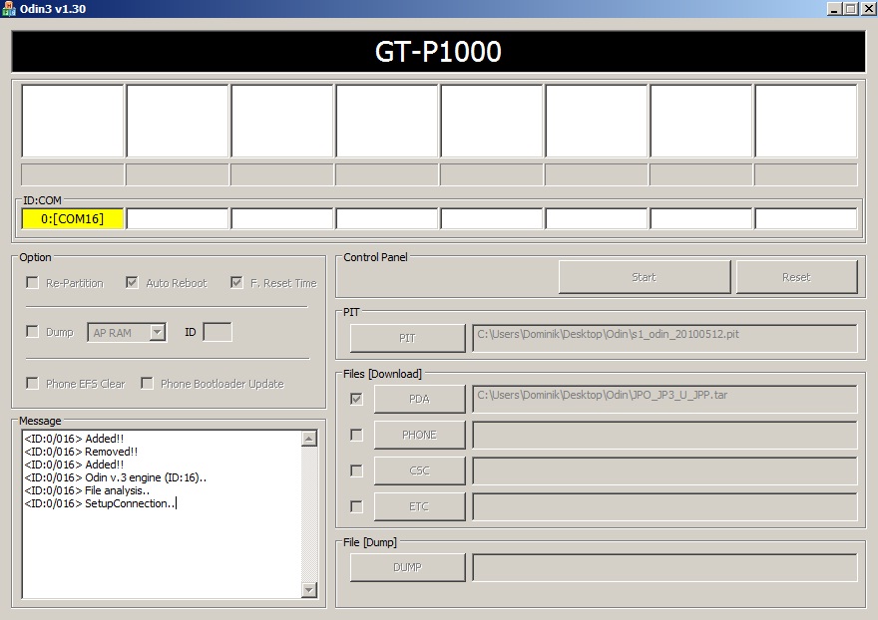The height and width of the screenshot is (620, 878).
Task: Click the CSC file button
Action: (x=419, y=470)
